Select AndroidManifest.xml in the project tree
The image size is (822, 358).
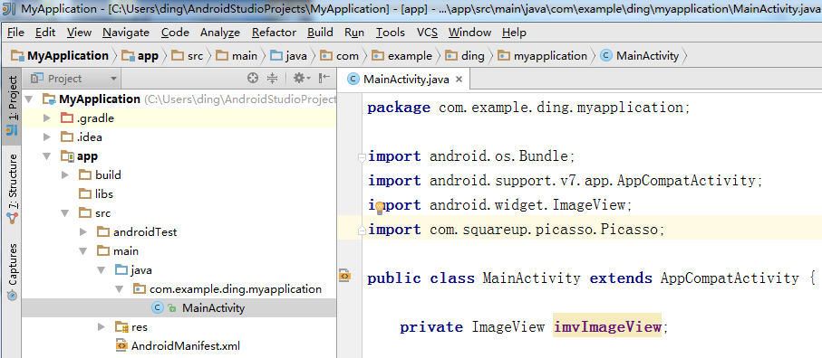(x=179, y=345)
